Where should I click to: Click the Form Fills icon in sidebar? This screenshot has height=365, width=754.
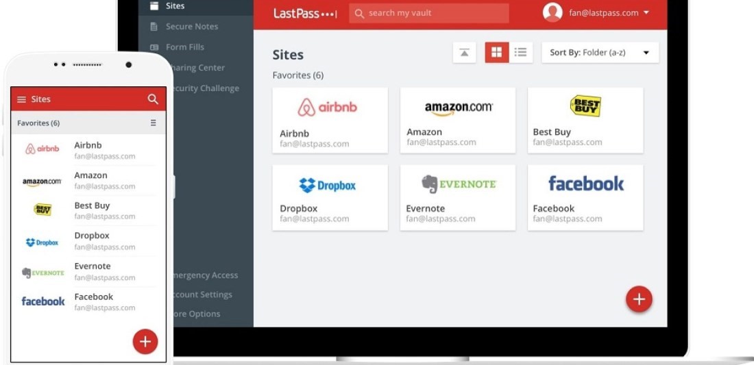click(154, 47)
